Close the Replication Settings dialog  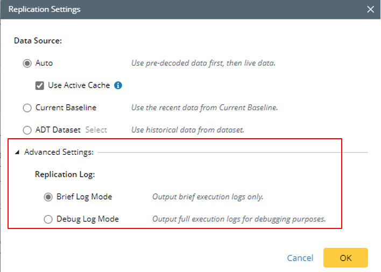370,9
